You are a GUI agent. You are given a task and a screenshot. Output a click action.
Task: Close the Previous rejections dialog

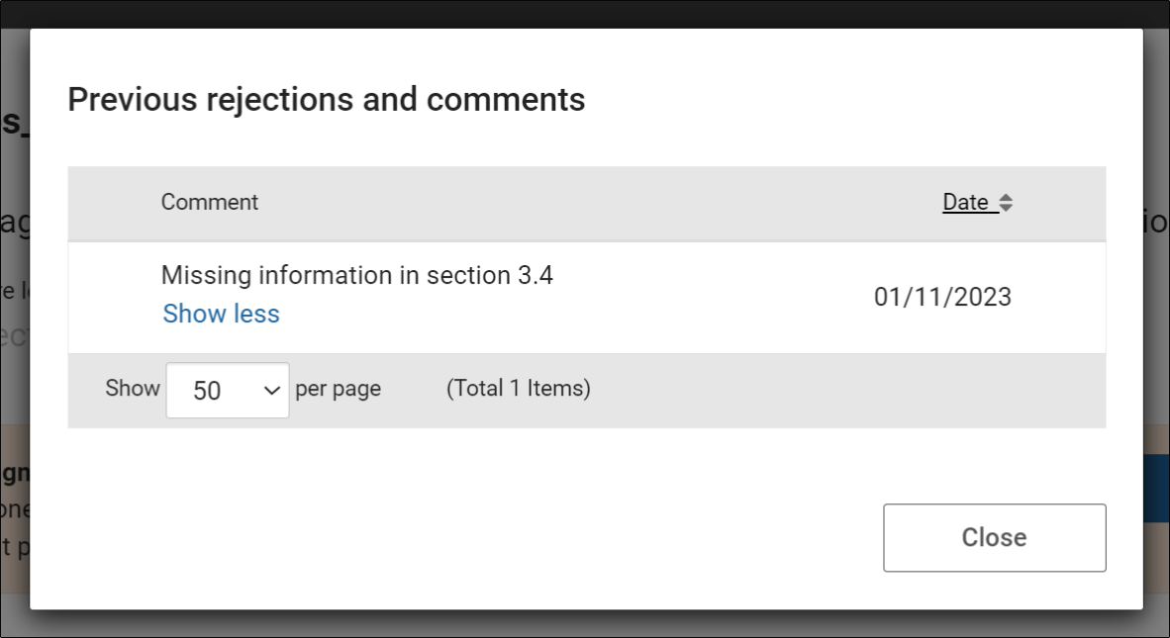994,537
